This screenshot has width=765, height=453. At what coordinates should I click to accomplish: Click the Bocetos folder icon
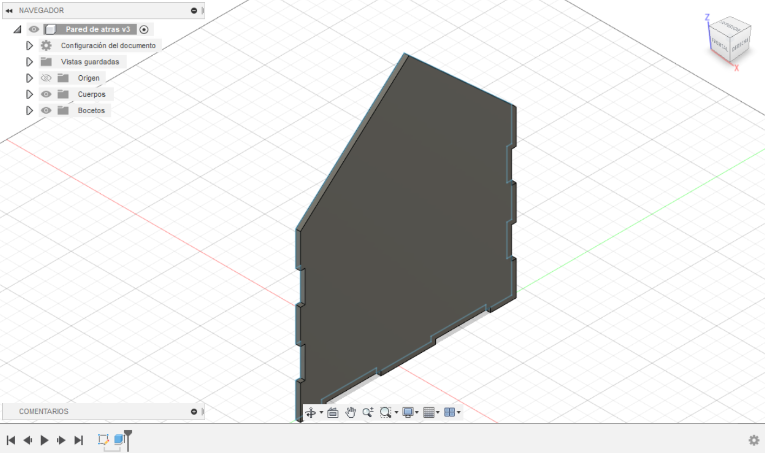click(63, 110)
